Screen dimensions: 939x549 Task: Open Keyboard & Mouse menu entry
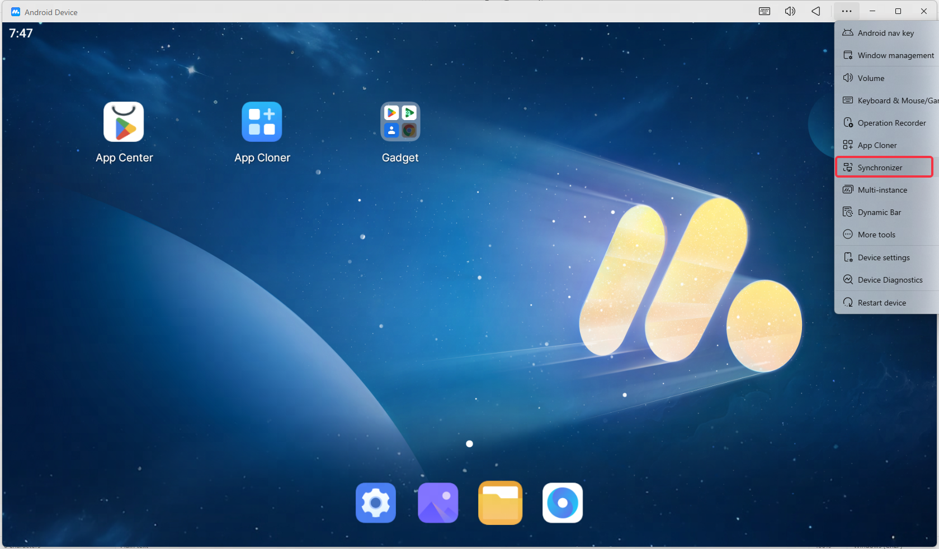tap(887, 101)
